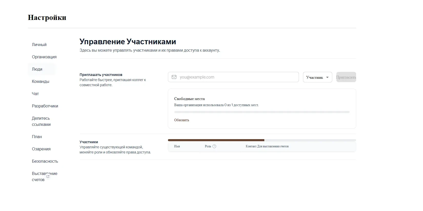Open the Личный settings section
The width and height of the screenshot is (423, 211).
click(x=39, y=45)
